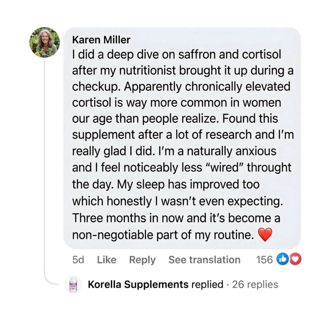Image resolution: width=331 pixels, height=331 pixels.
Task: Open Korella Supplements' product avatar
Action: (x=73, y=284)
